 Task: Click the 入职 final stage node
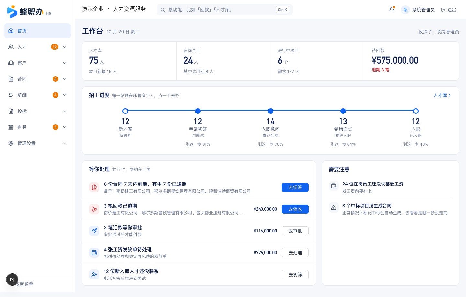(x=416, y=111)
